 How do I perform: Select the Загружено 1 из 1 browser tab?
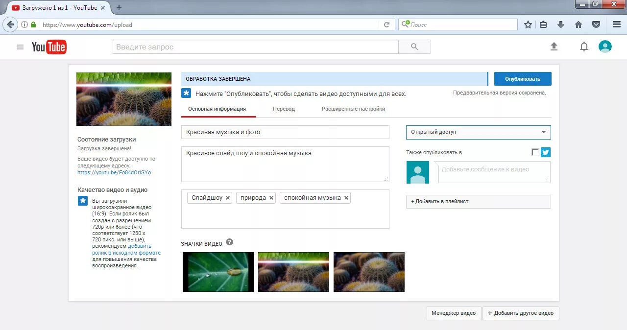tap(59, 8)
